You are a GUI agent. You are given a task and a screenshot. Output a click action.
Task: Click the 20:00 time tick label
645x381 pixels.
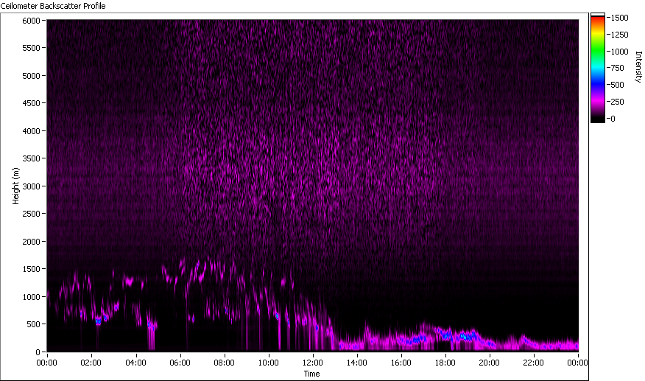489,363
